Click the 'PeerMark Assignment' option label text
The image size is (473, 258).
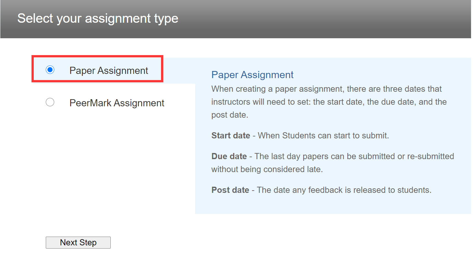click(x=117, y=103)
